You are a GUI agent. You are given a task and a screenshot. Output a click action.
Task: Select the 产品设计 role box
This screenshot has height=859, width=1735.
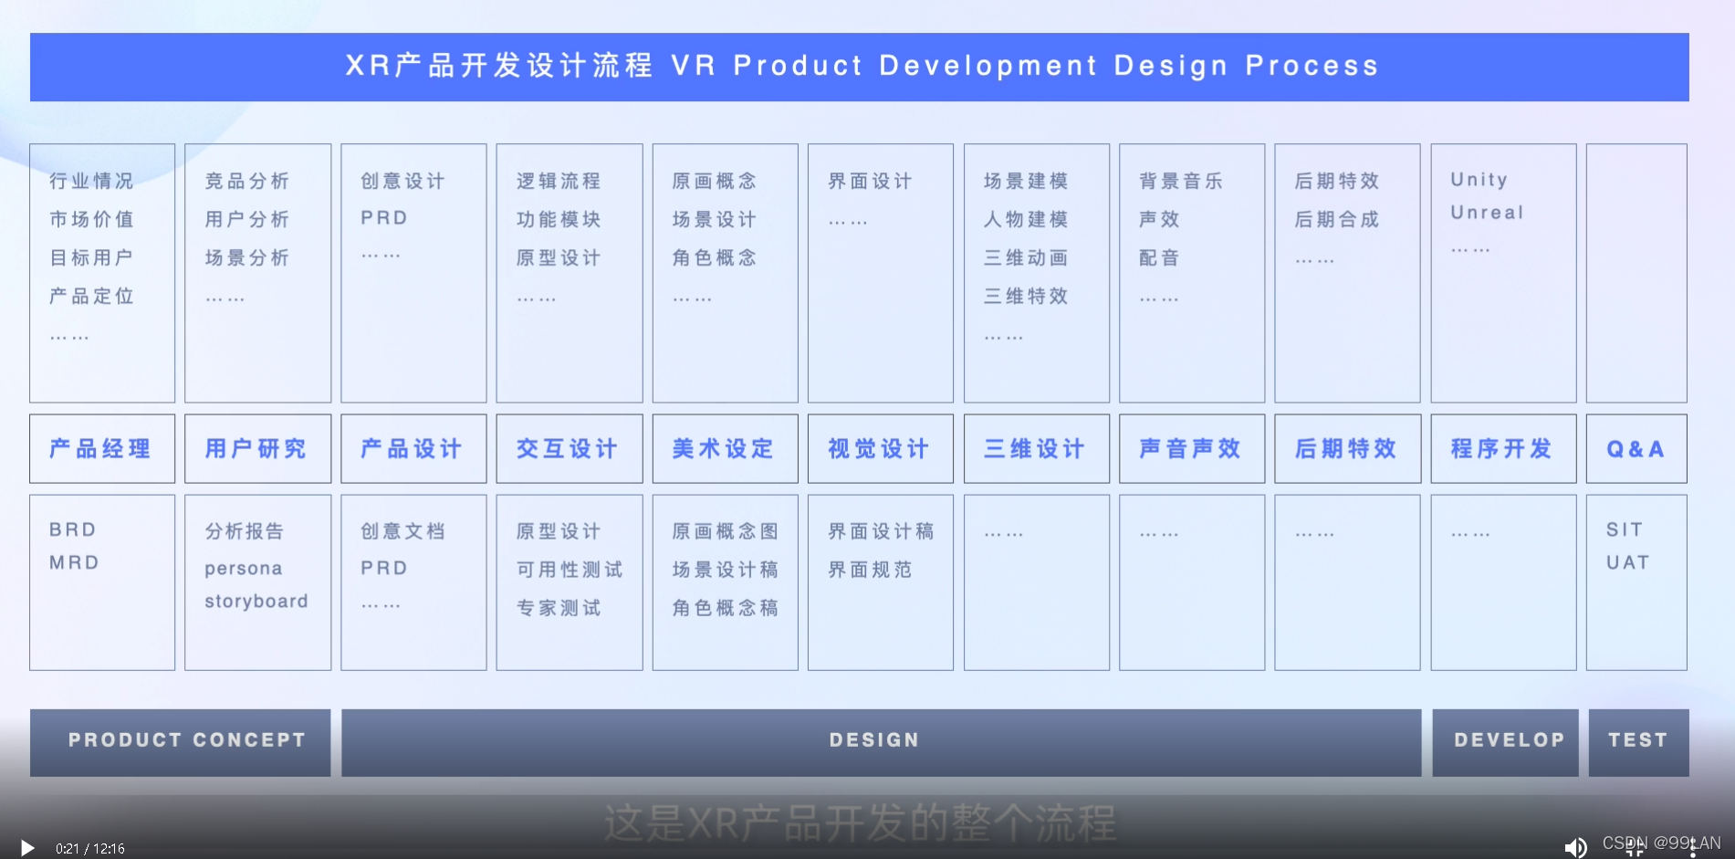[413, 448]
